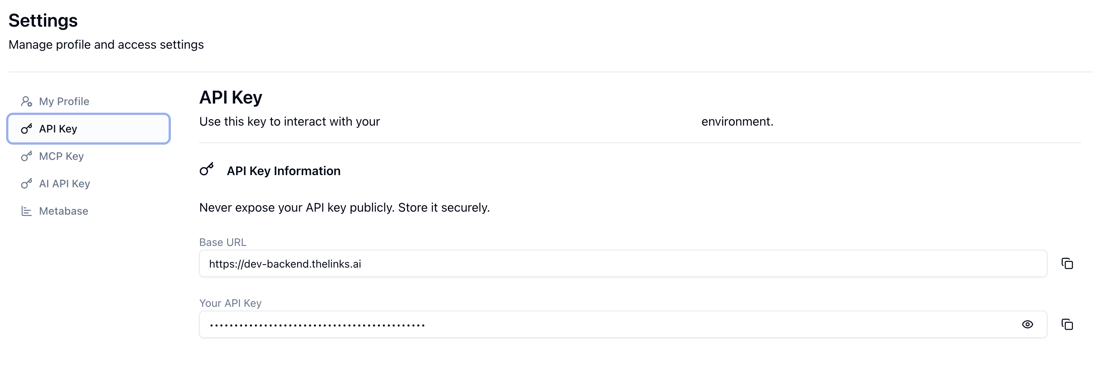Copy the API key using its copy icon
1094x370 pixels.
(1067, 325)
